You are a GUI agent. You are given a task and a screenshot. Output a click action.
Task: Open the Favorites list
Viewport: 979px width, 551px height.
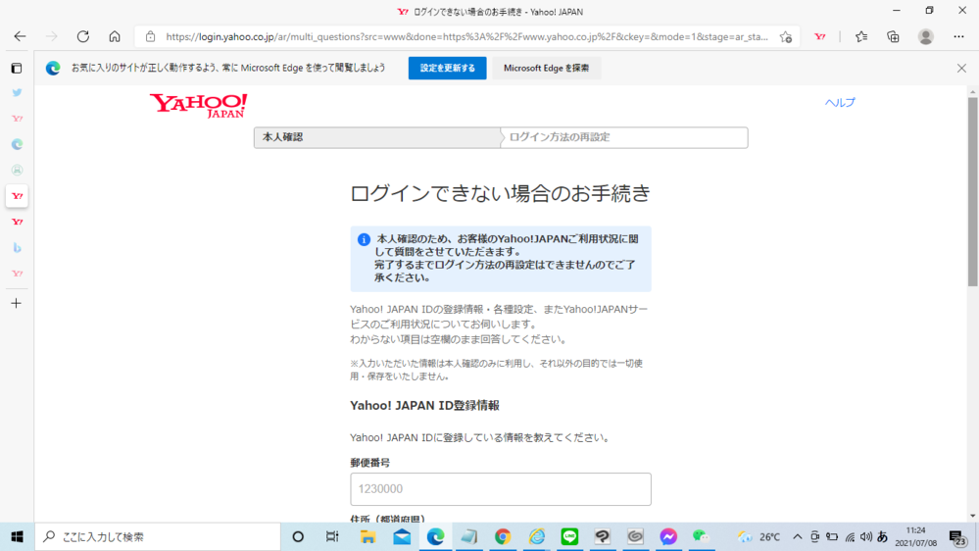coord(861,37)
